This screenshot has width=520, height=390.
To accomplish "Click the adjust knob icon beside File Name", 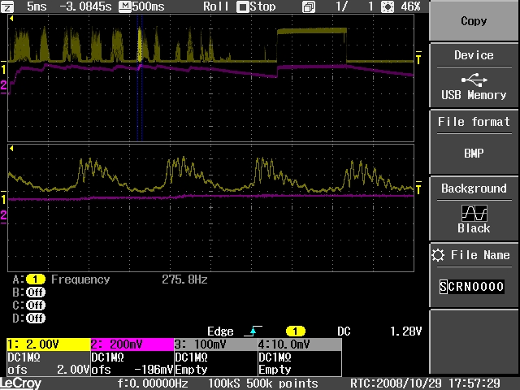I will pos(438,255).
